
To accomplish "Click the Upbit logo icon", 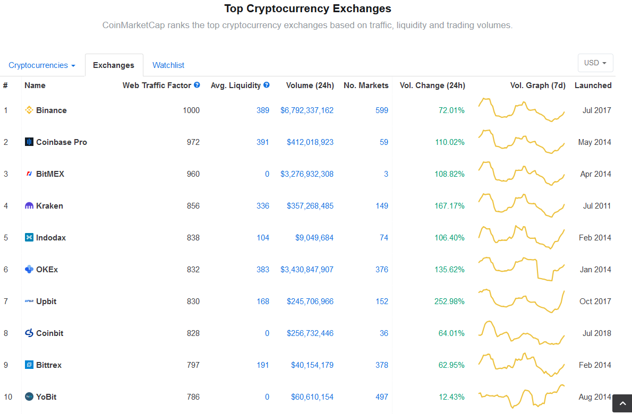I will [x=29, y=301].
